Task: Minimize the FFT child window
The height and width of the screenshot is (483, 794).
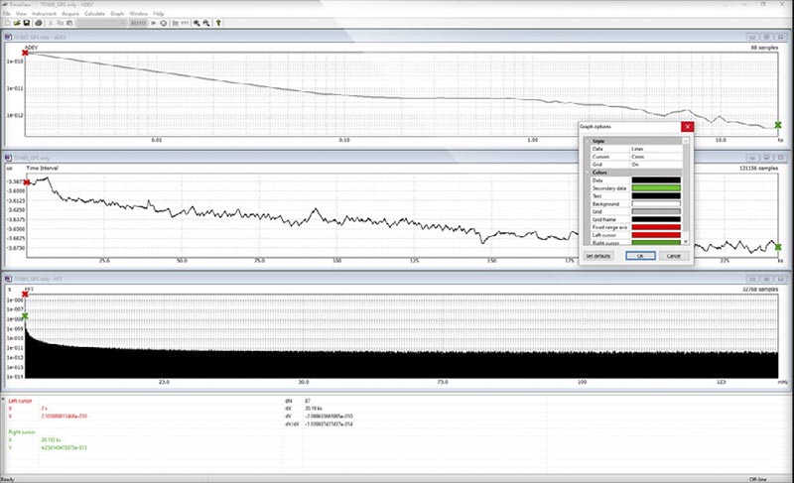Action: 752,279
